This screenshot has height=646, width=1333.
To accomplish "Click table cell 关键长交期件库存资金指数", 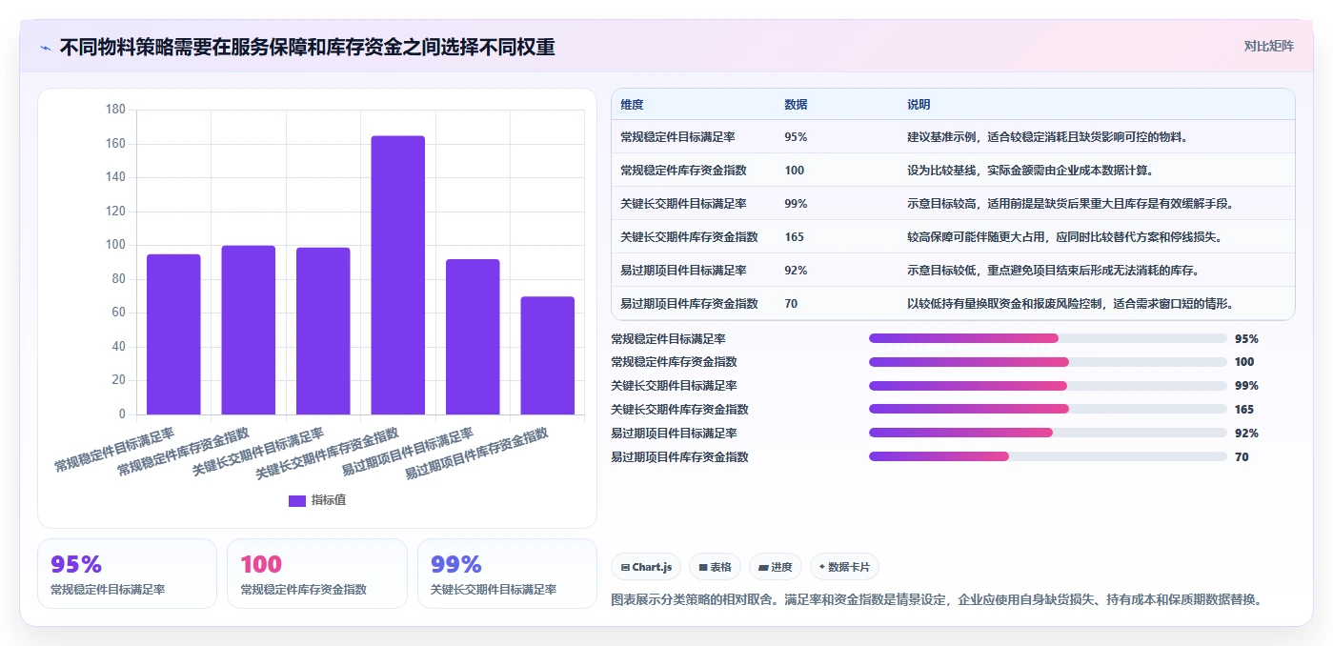I will (x=689, y=237).
